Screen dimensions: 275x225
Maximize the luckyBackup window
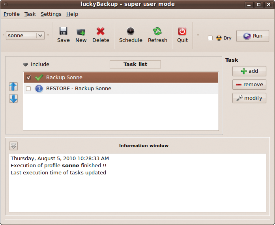coord(259,4)
